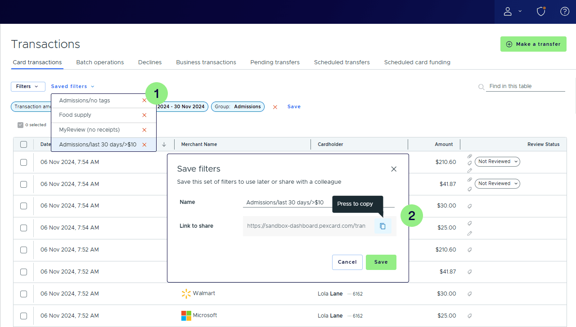Image resolution: width=576 pixels, height=327 pixels.
Task: Click the search magnifier icon
Action: 481,87
